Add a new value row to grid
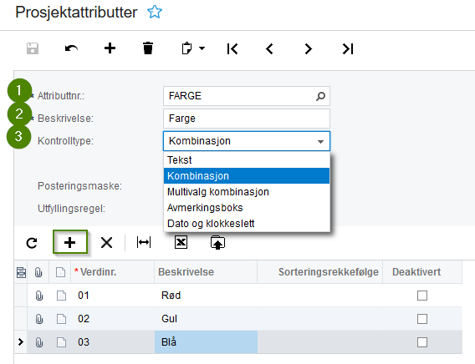 70,242
